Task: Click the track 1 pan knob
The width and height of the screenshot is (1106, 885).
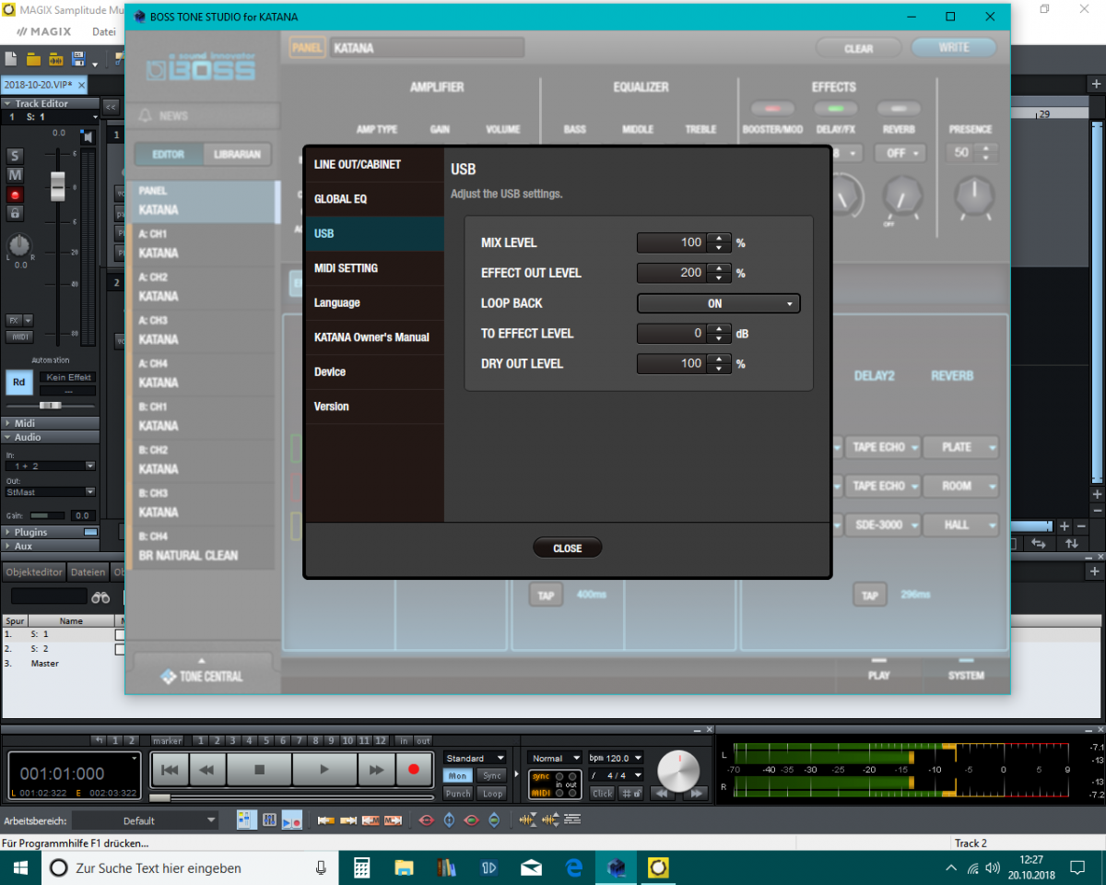Action: (19, 246)
